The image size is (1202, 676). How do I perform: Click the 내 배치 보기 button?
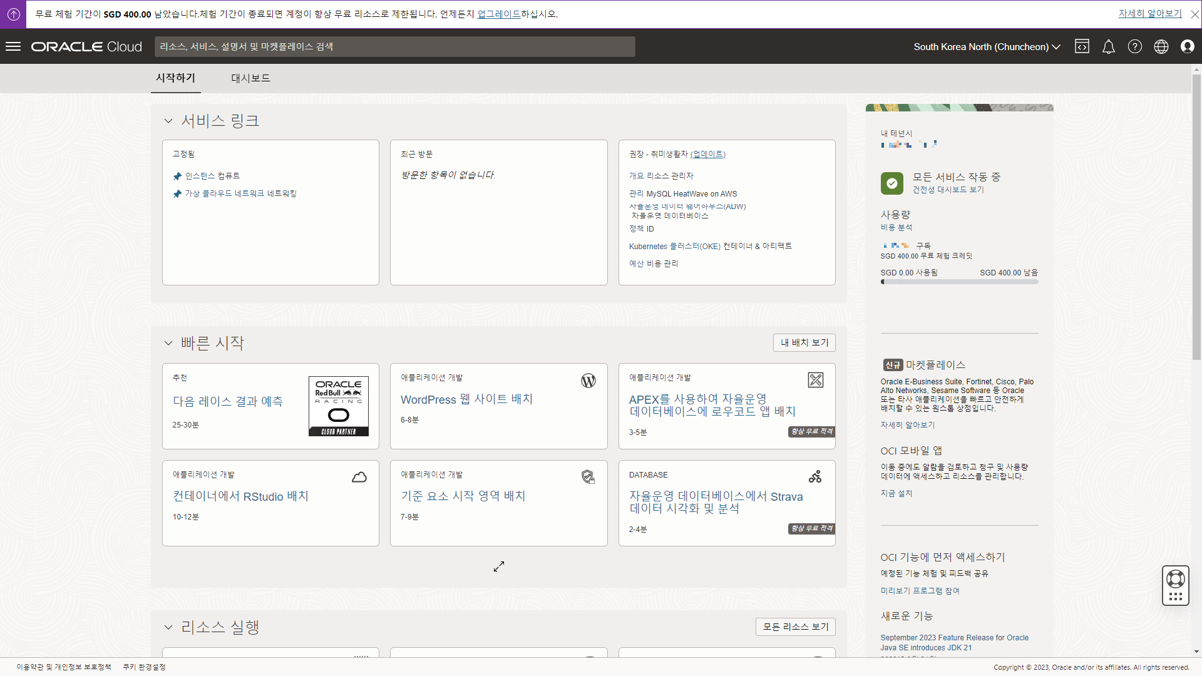tap(804, 342)
